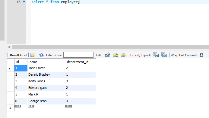Click the edit current row pencil icon
The height and width of the screenshot is (118, 209).
(107, 55)
